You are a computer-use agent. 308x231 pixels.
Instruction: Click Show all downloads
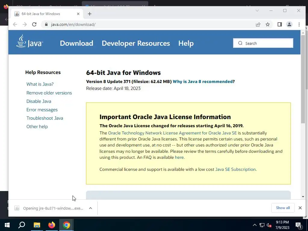tap(283, 208)
